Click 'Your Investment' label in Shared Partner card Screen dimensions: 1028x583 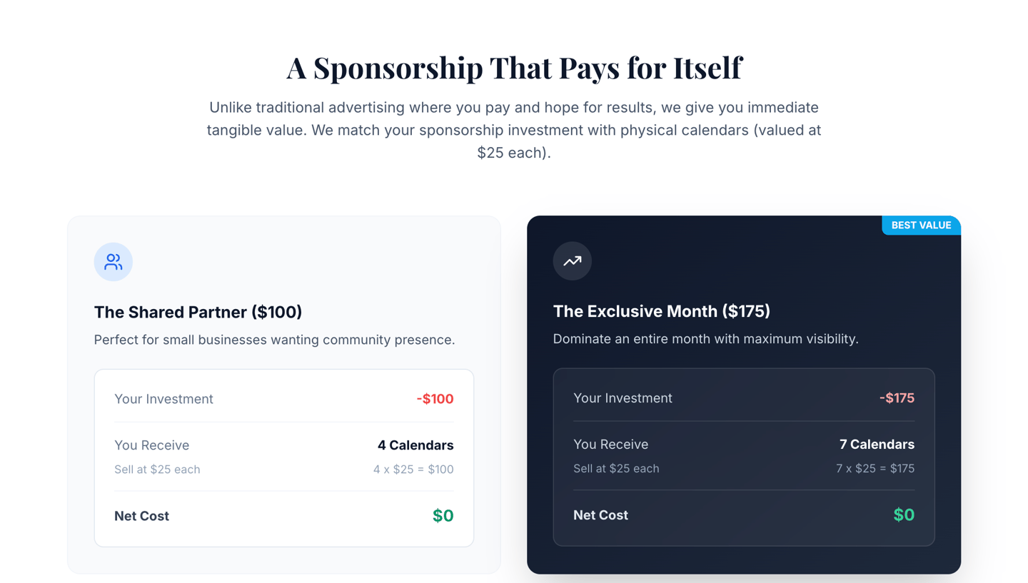163,399
